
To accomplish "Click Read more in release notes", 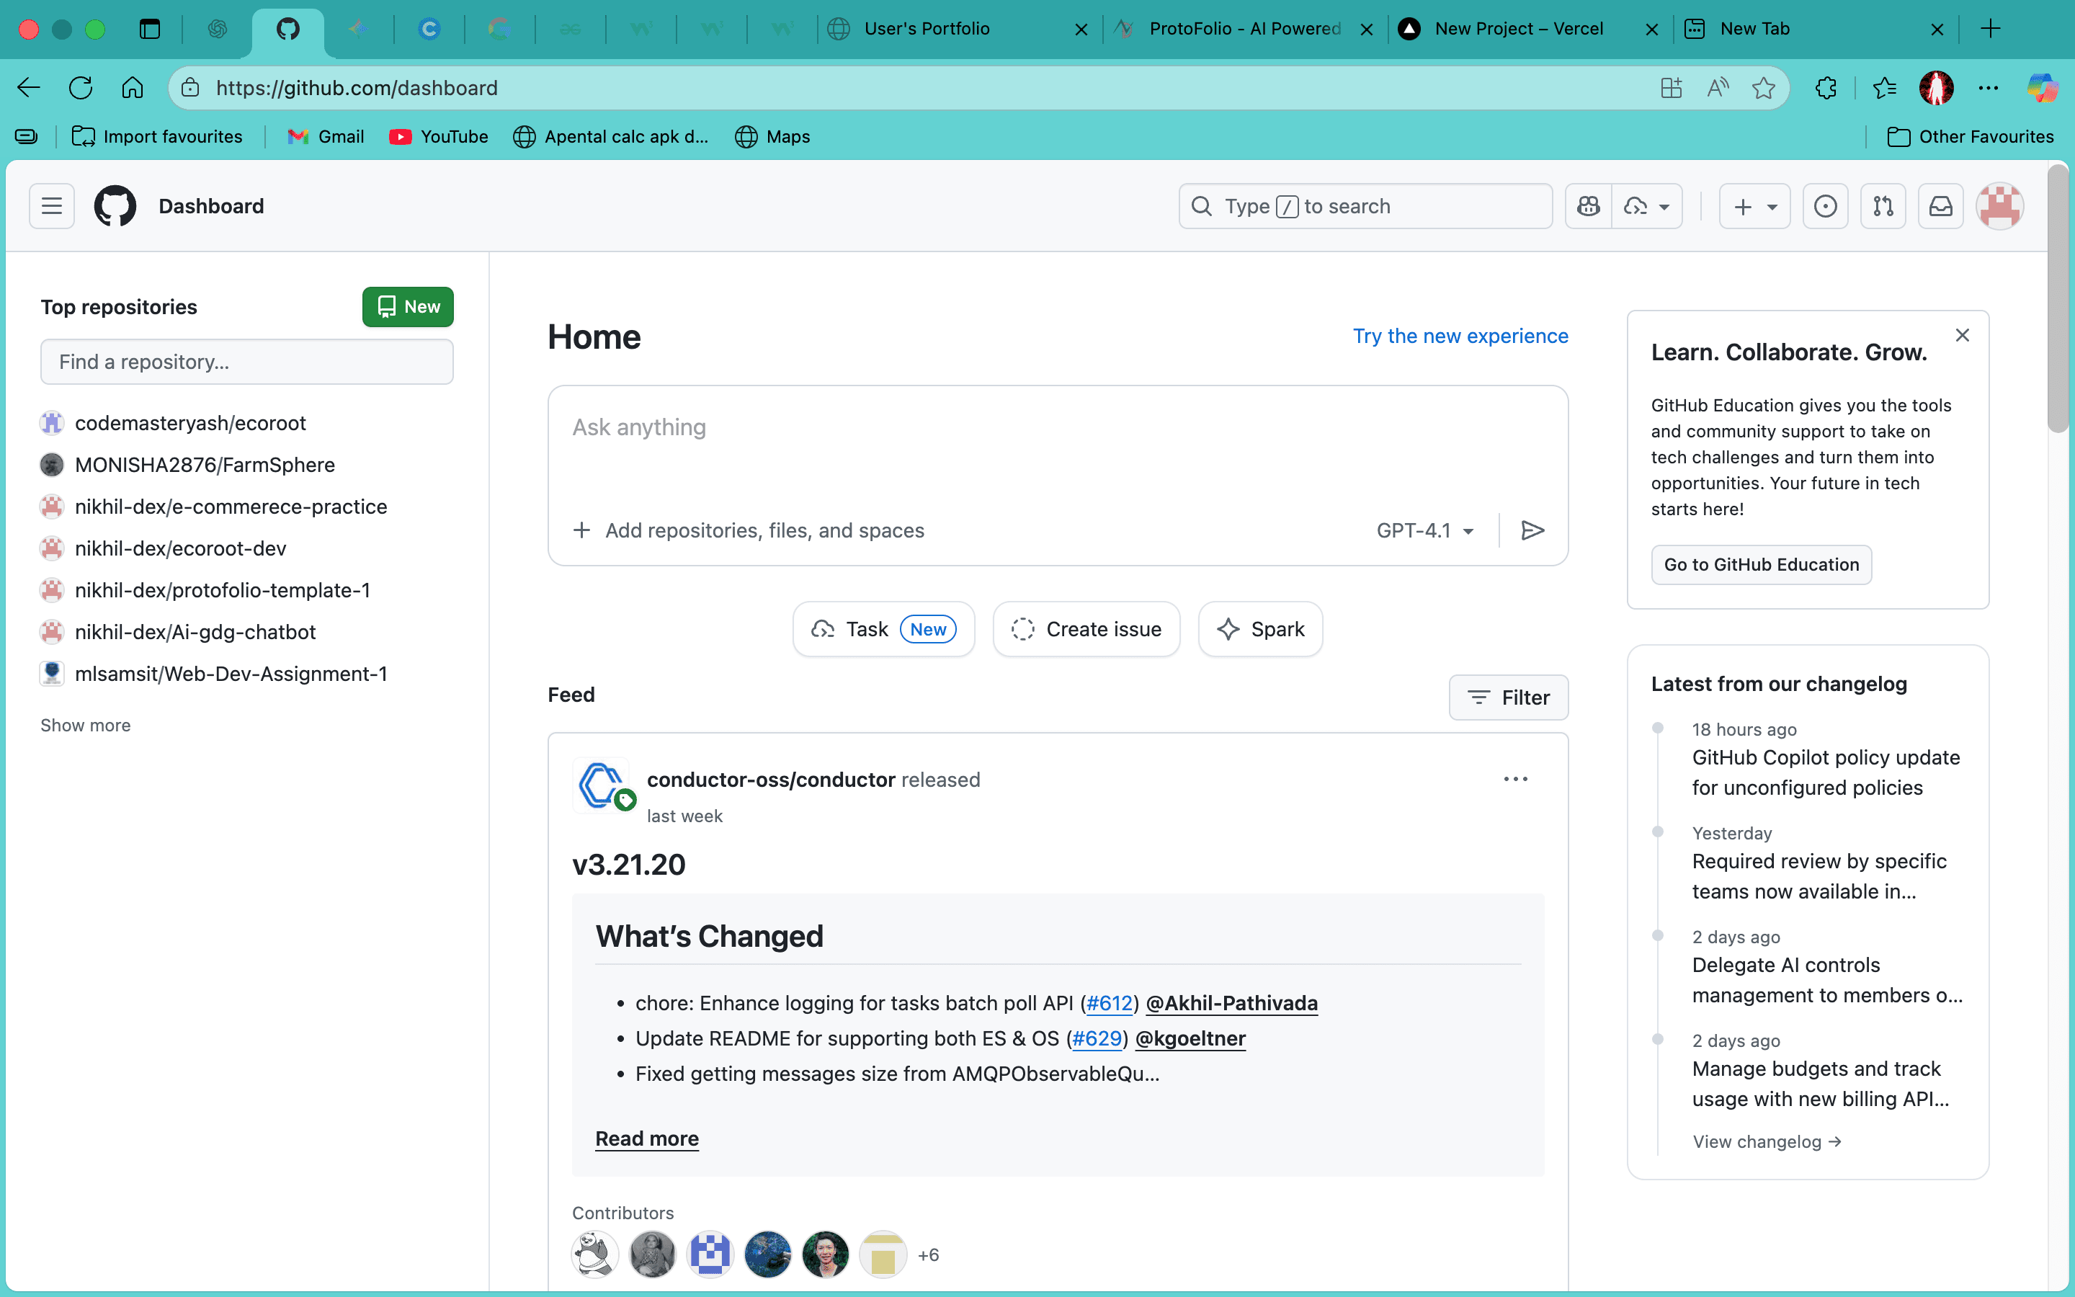I will 648,1138.
